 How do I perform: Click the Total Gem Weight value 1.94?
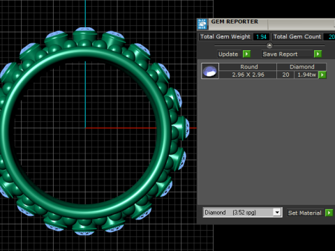(x=261, y=37)
